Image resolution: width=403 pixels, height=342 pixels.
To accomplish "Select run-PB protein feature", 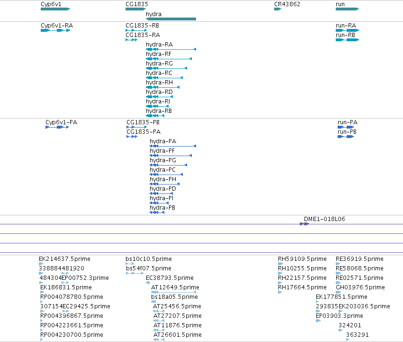I will point(346,137).
